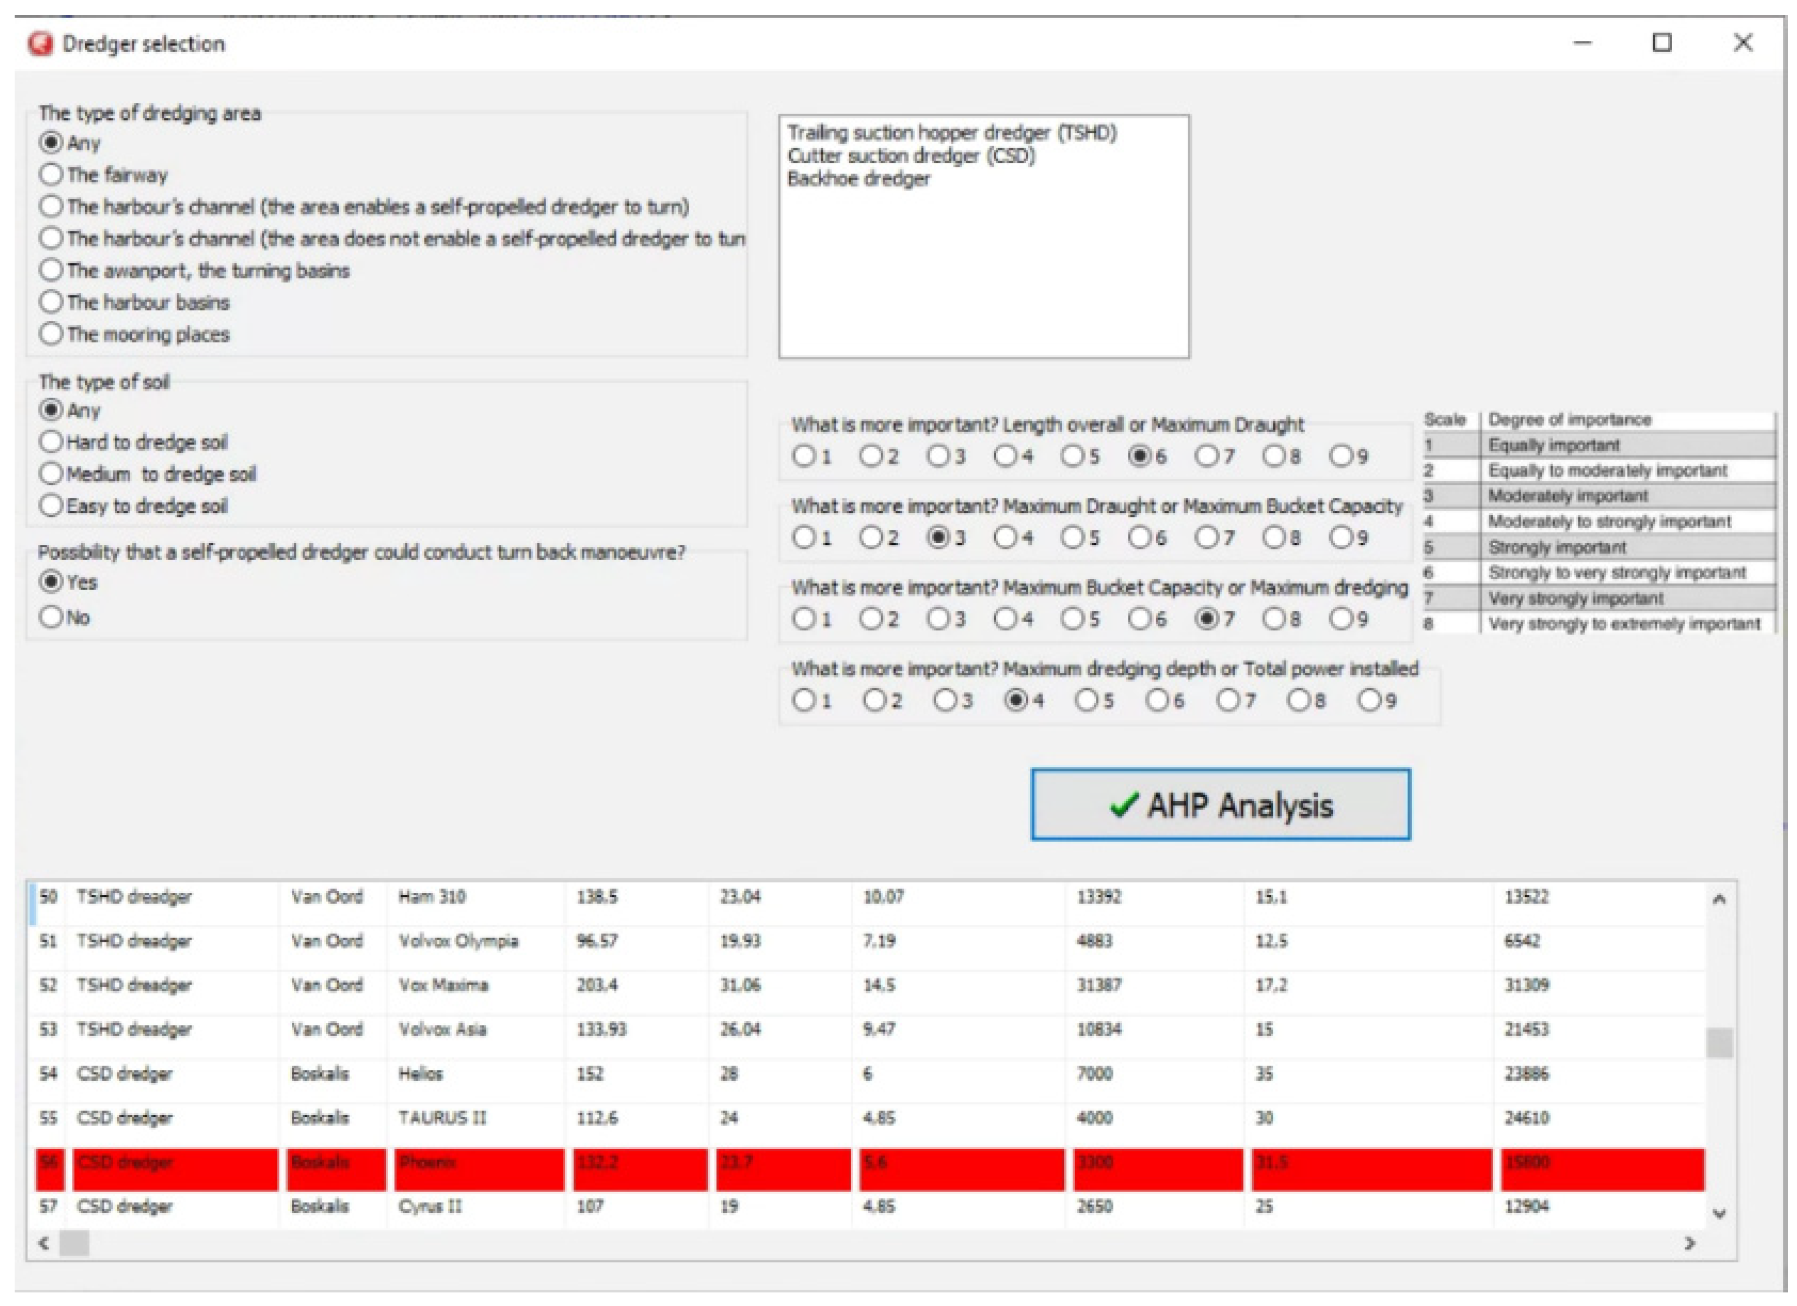Select Backhoe dredger in the list

pyautogui.click(x=859, y=179)
